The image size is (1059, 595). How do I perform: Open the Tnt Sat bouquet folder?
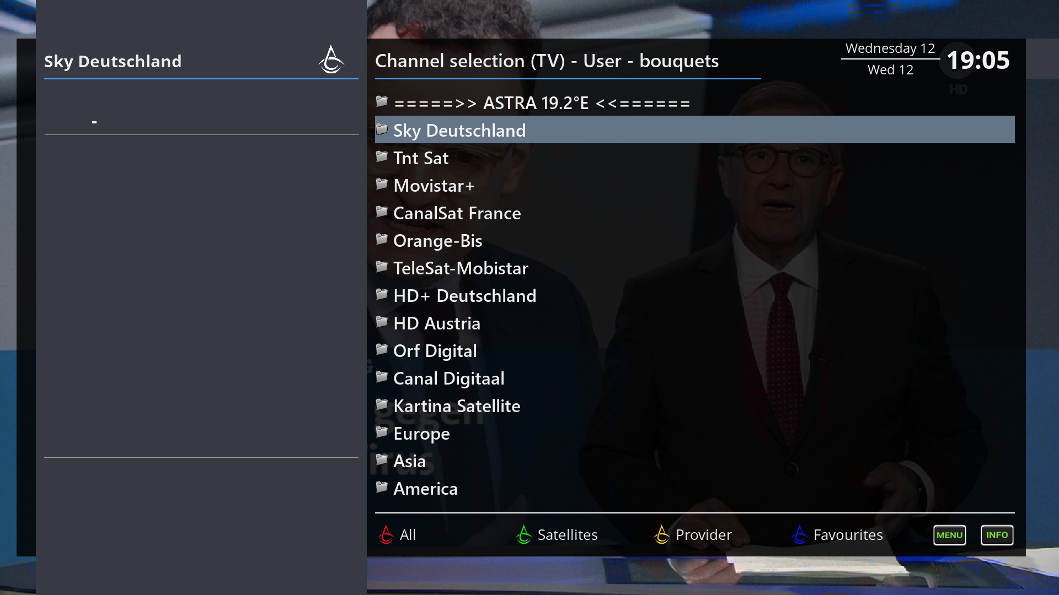coord(420,157)
